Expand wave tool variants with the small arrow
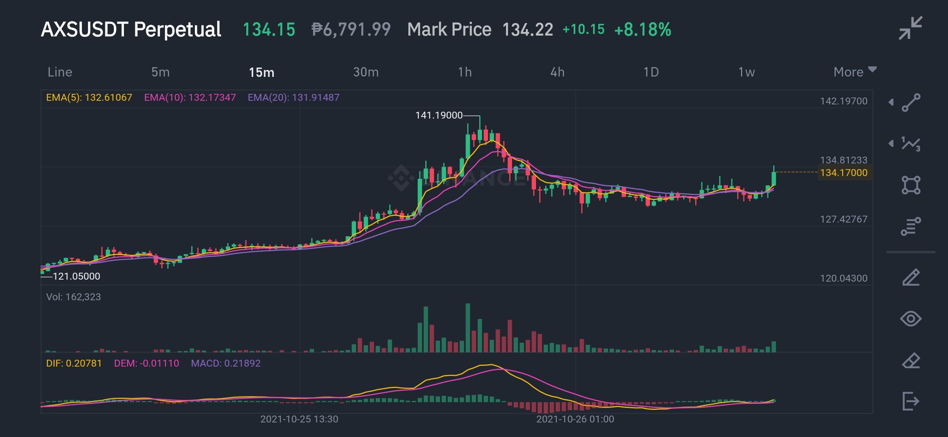 point(891,143)
